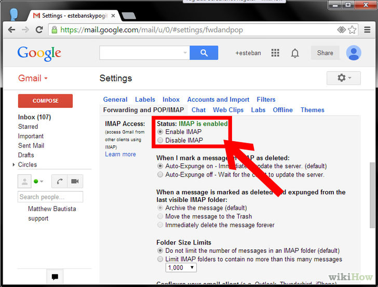Go back with the browser back arrow
This screenshot has height=287, width=378.
tap(11, 30)
